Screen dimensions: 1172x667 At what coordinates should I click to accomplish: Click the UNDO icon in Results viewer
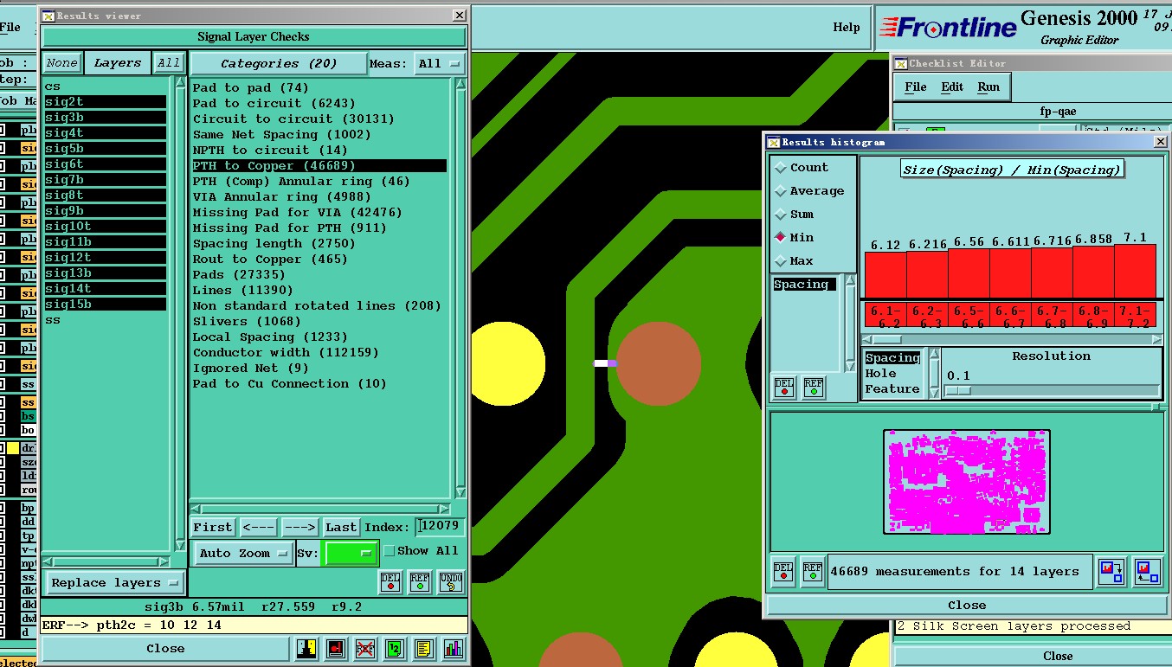[450, 581]
